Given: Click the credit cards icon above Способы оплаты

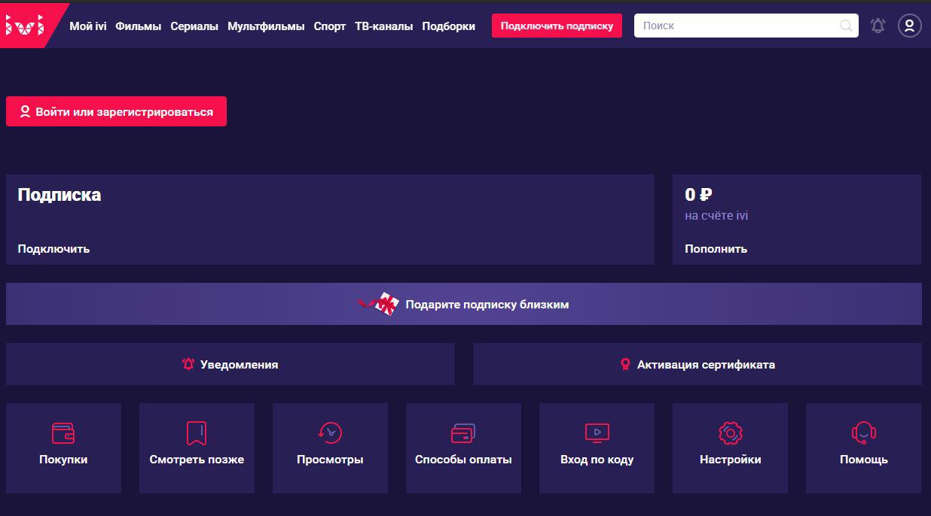Looking at the screenshot, I should pos(463,433).
